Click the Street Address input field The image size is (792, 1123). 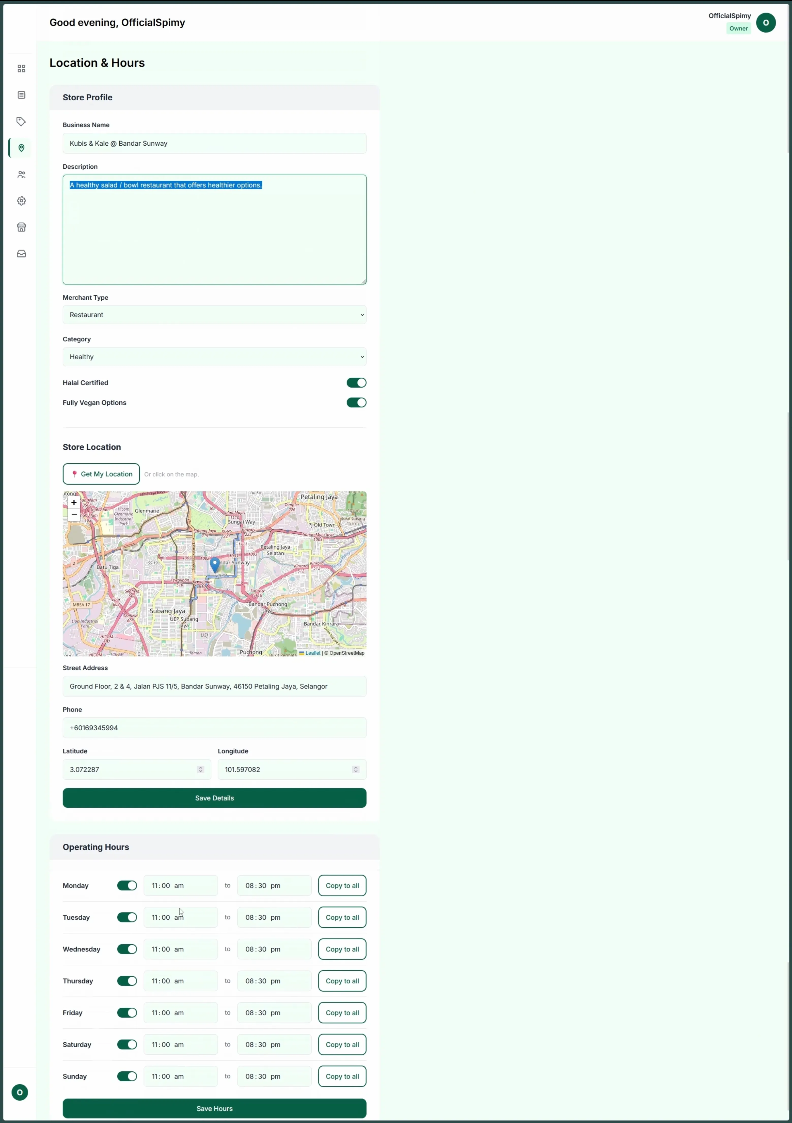215,686
